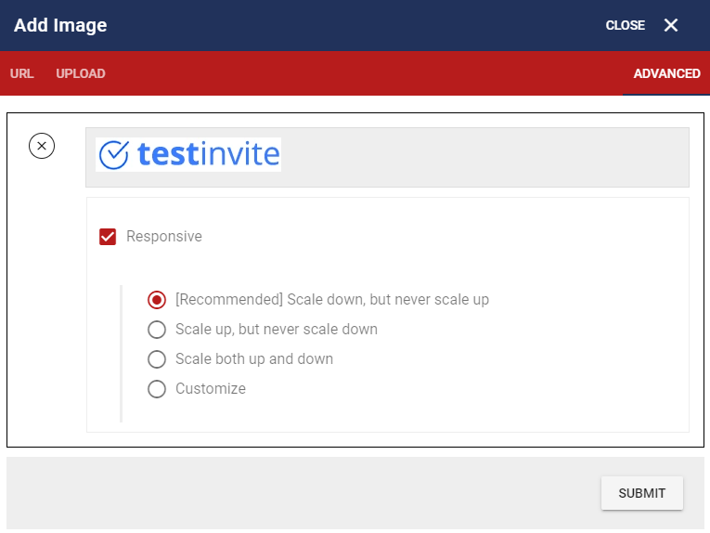Screen dimensions: 710x533
Task: Switch to the URL tab
Action: [x=21, y=73]
